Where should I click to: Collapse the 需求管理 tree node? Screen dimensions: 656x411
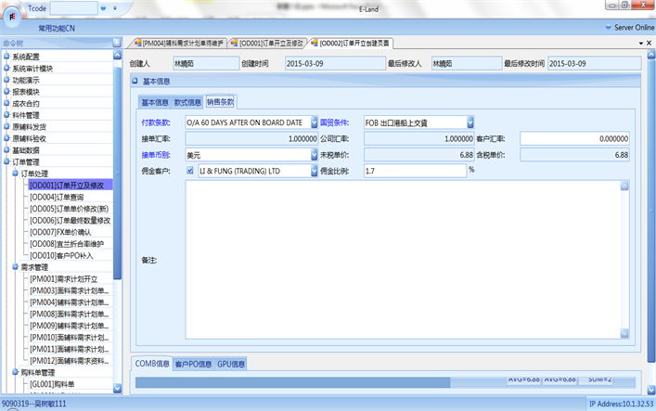click(15, 266)
